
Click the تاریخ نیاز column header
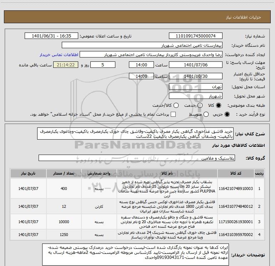(x=28, y=174)
